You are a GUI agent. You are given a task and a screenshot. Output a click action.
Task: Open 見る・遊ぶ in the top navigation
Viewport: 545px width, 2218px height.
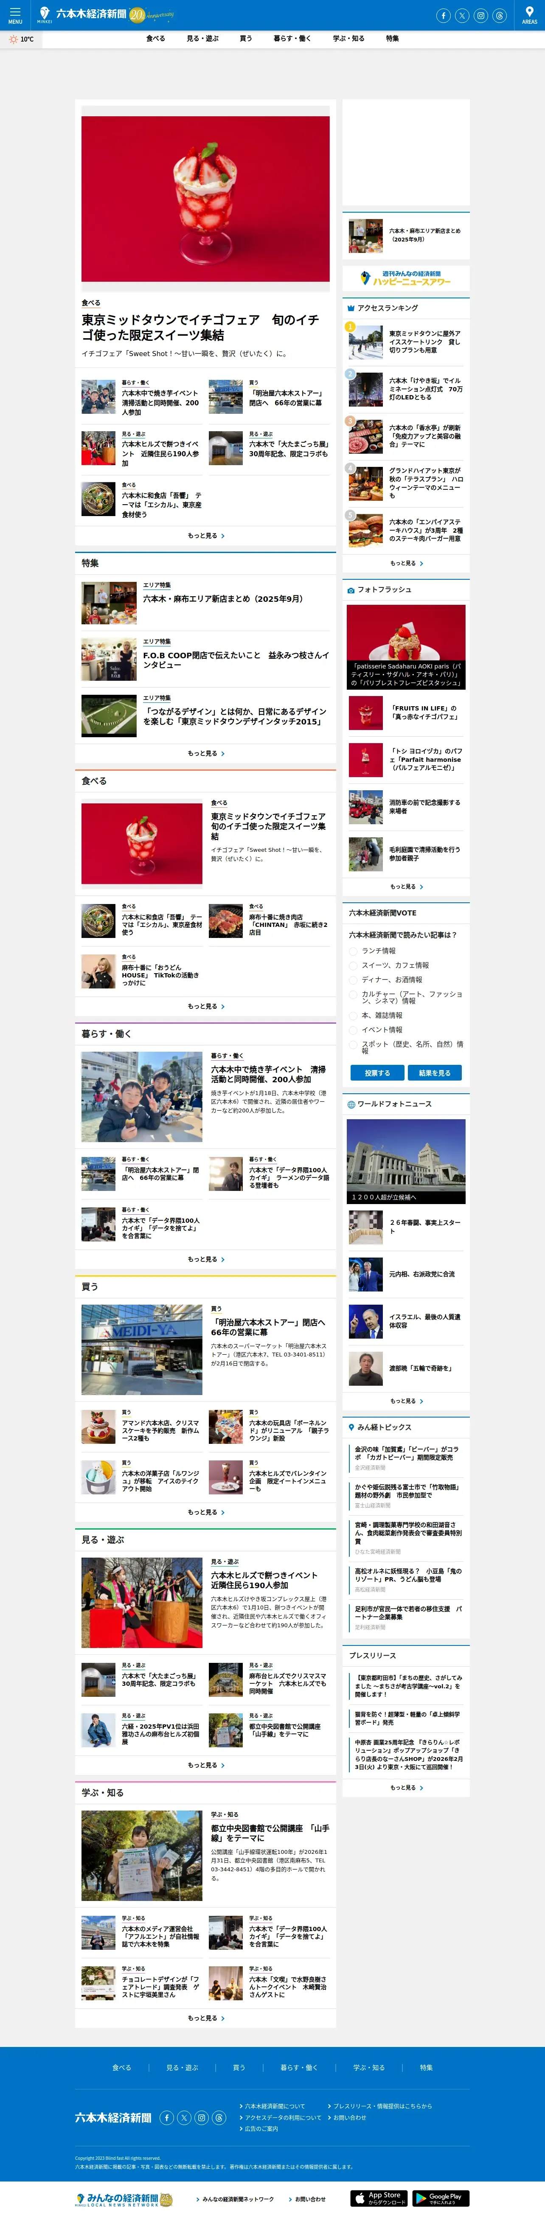(x=203, y=39)
